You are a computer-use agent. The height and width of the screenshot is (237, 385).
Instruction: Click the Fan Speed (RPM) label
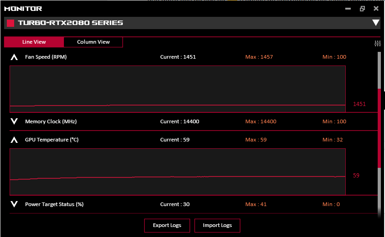pos(46,57)
